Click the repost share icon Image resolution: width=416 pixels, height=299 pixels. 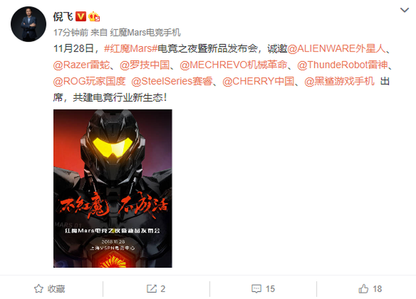[x=152, y=289]
